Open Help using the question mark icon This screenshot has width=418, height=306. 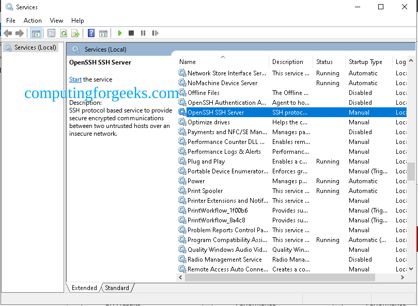click(90, 33)
